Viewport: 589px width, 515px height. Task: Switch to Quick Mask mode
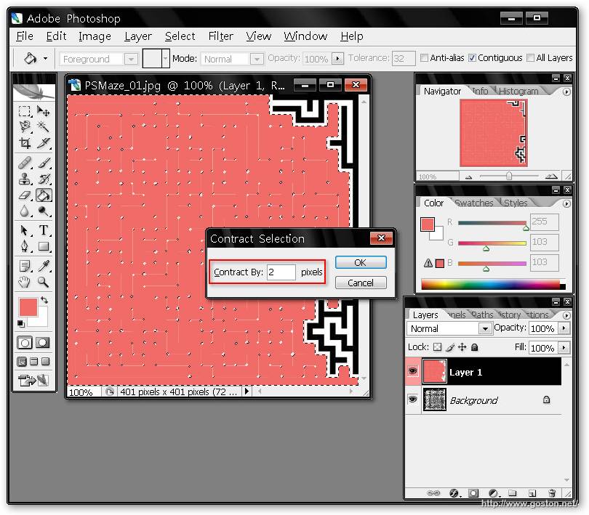pos(42,343)
